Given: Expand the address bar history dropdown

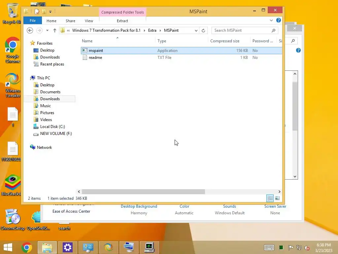Looking at the screenshot, I should pos(196,30).
